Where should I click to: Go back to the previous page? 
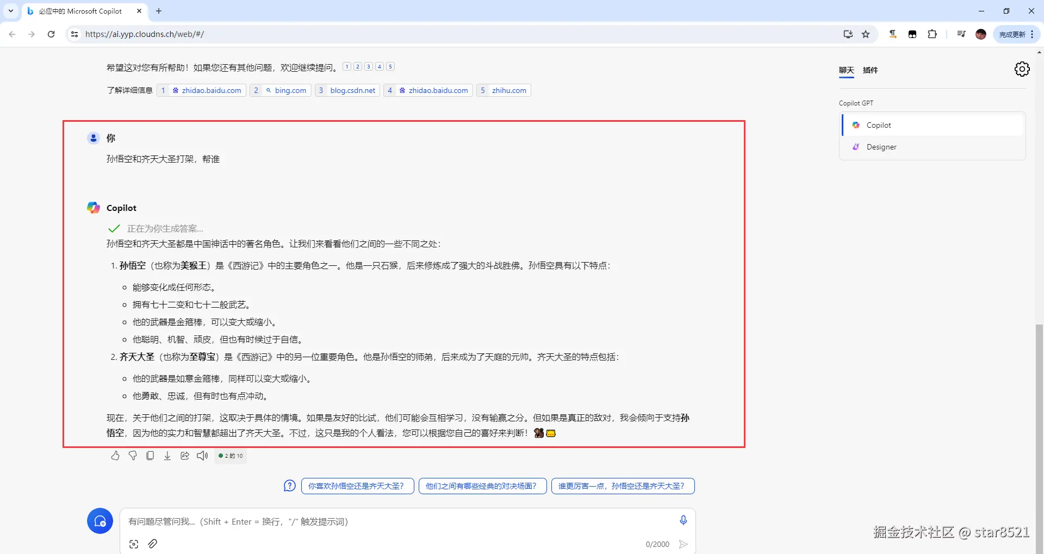[x=13, y=34]
